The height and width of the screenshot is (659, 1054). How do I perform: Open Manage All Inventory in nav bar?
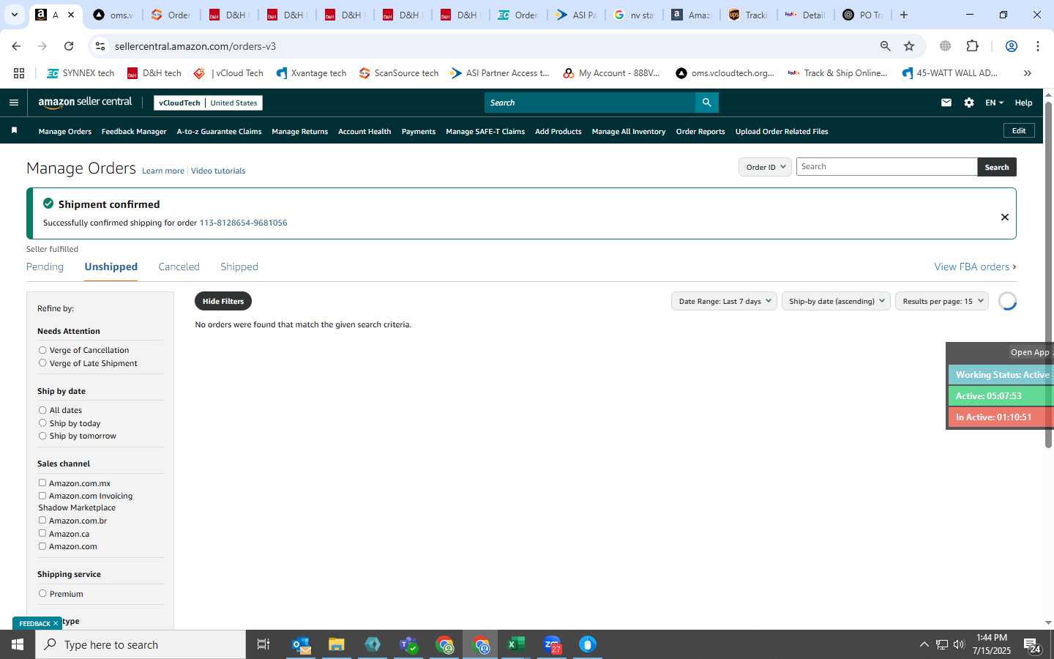pyautogui.click(x=628, y=132)
